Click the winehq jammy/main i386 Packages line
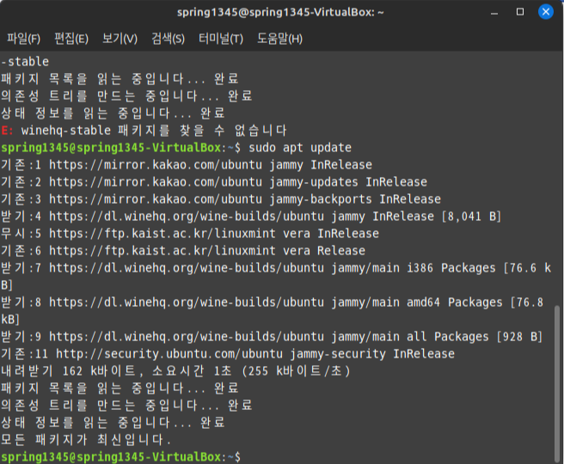This screenshot has width=564, height=464. [x=276, y=277]
